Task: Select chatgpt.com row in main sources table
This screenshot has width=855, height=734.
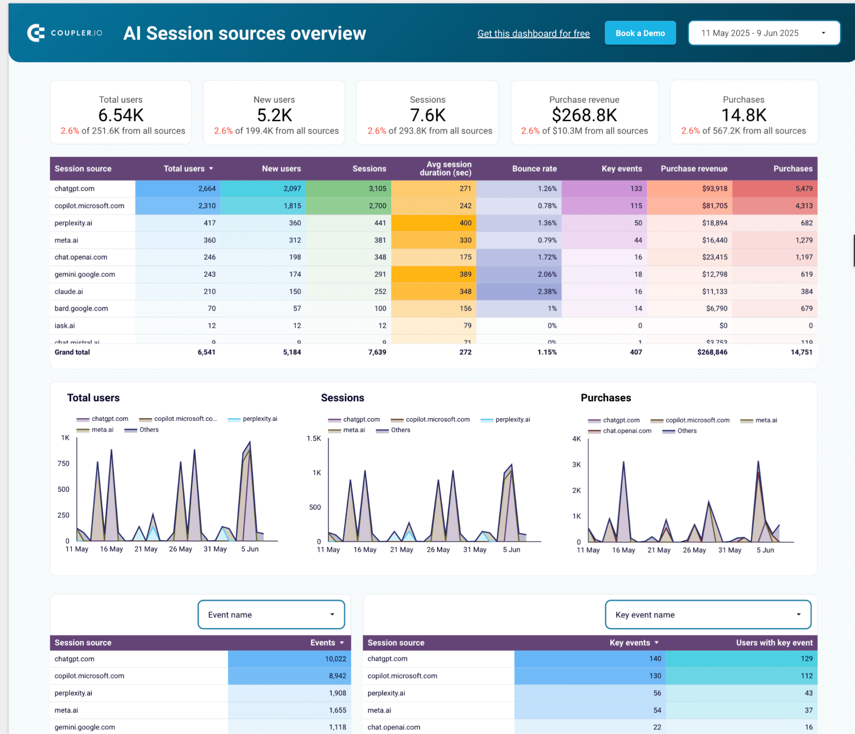Action: coord(433,189)
